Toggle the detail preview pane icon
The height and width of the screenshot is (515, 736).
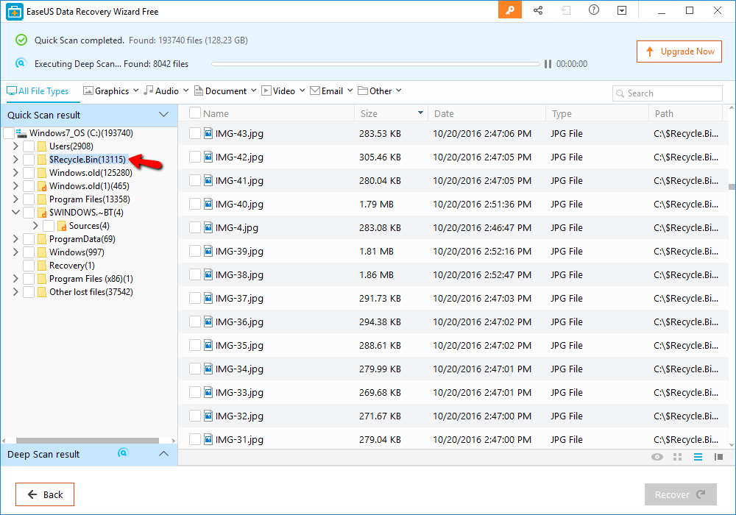(719, 457)
